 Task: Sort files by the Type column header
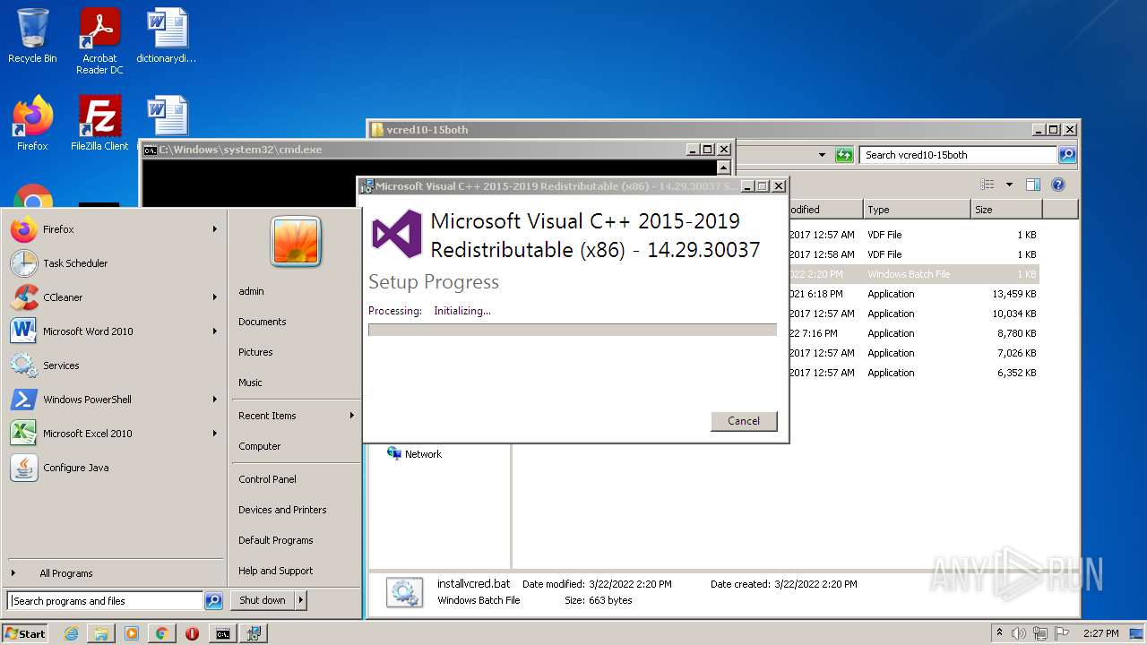pyautogui.click(x=917, y=210)
